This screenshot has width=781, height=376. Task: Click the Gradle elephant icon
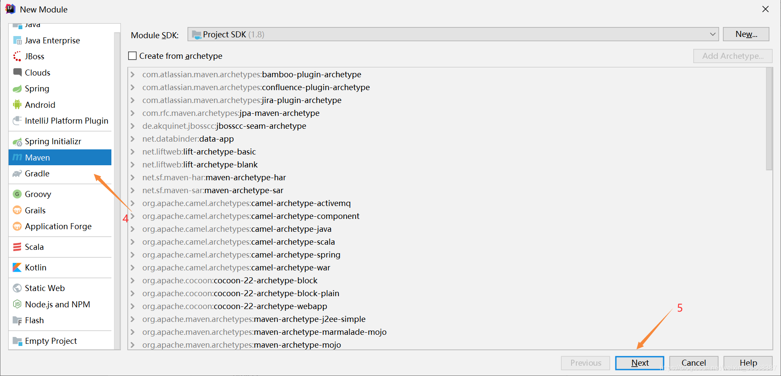(17, 174)
